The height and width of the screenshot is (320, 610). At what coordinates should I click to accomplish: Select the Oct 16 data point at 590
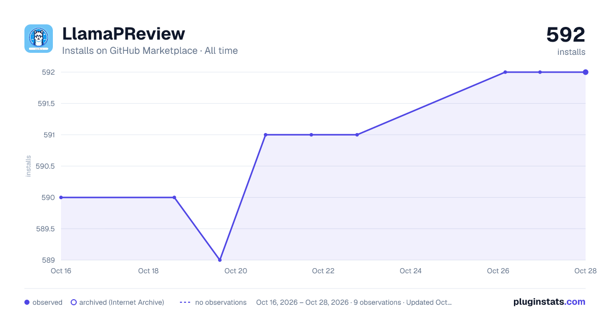tap(61, 197)
